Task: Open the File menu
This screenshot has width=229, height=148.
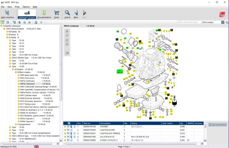Action: point(3,7)
